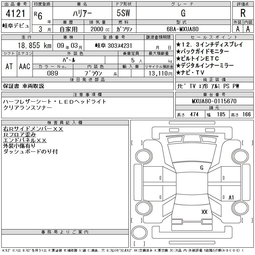Click the overall evaluation grade R
The height and width of the screenshot is (255, 255).
click(x=243, y=14)
